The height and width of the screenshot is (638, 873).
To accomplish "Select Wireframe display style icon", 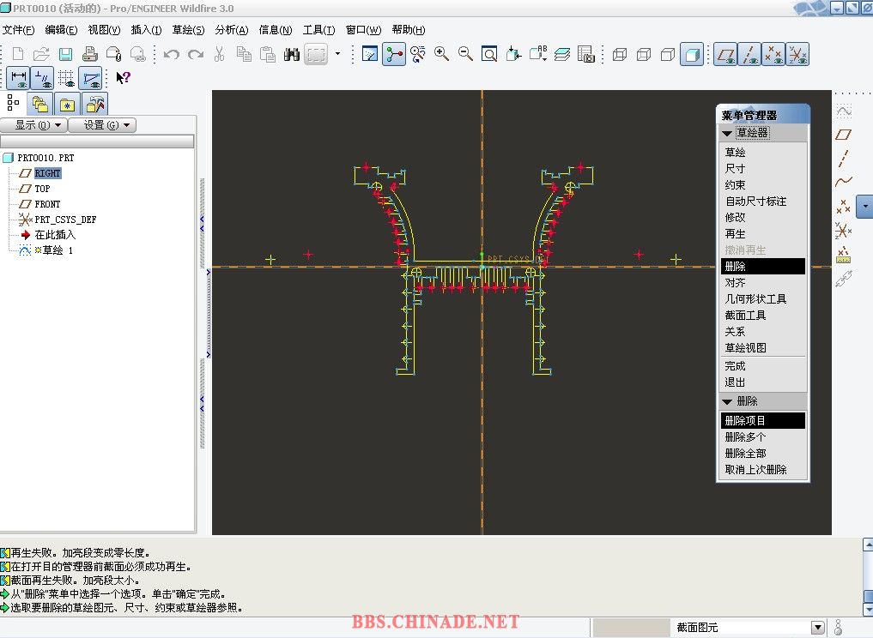I will coord(620,54).
